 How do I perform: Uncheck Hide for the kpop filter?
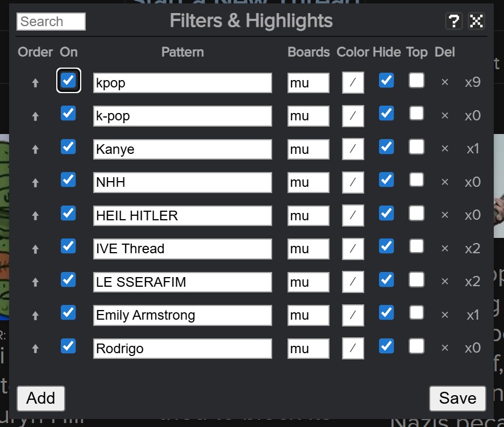pyautogui.click(x=386, y=80)
